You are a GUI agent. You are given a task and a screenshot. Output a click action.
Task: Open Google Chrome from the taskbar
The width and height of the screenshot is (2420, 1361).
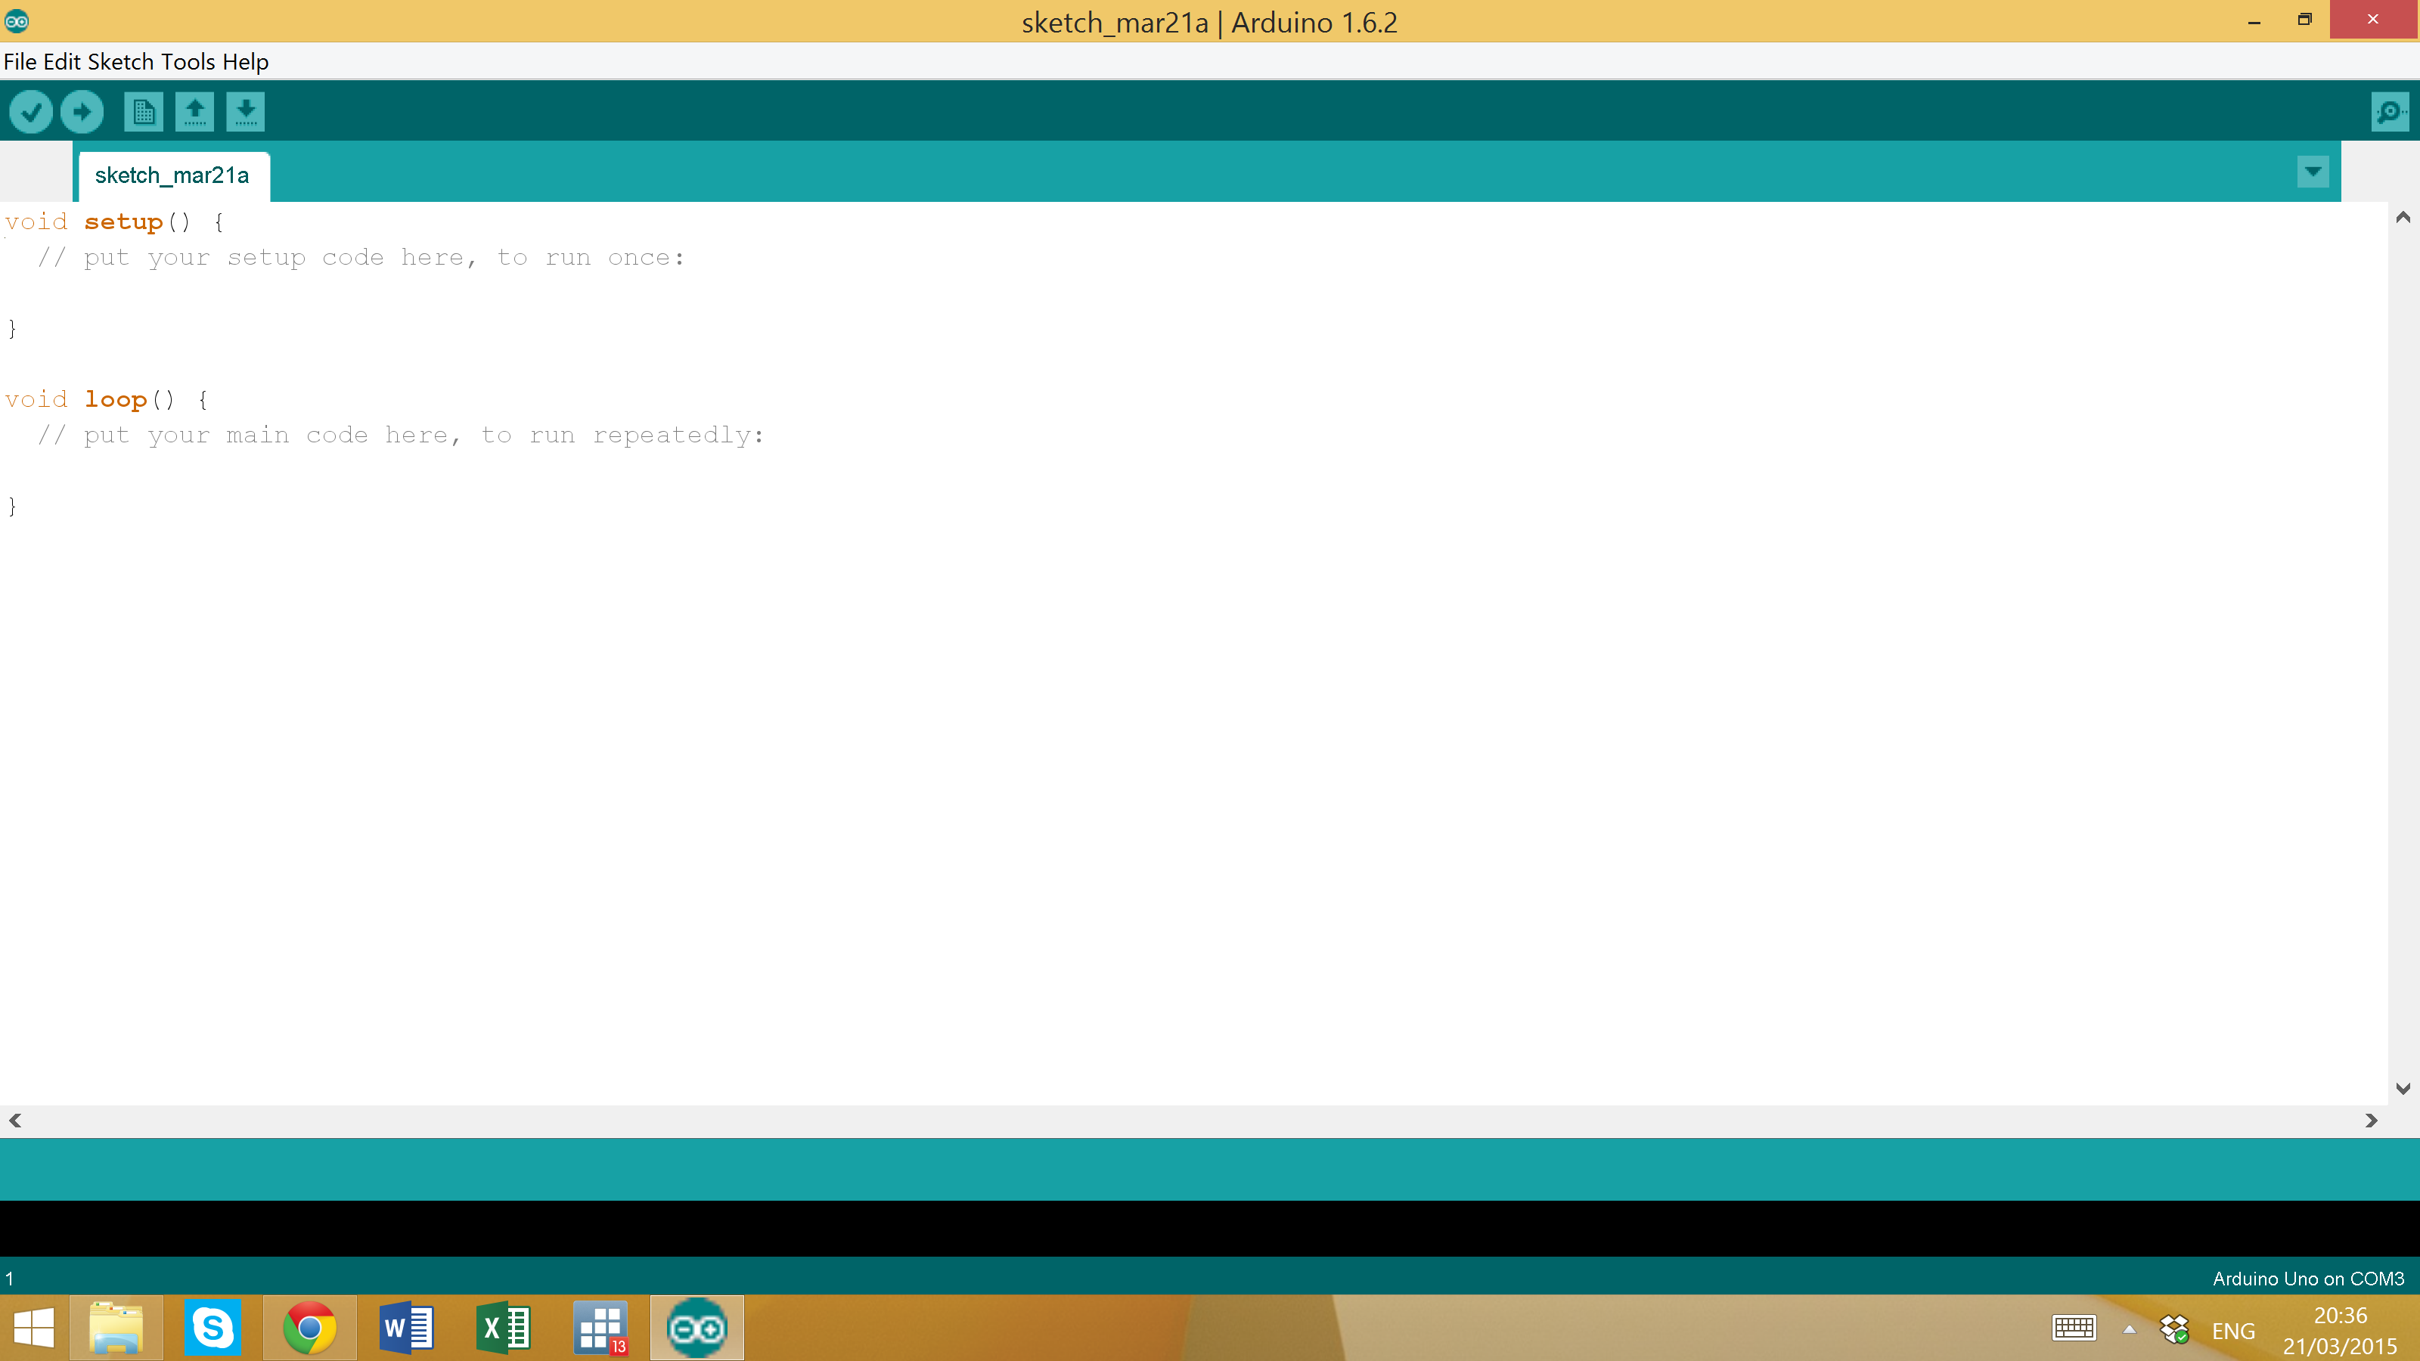click(x=310, y=1328)
